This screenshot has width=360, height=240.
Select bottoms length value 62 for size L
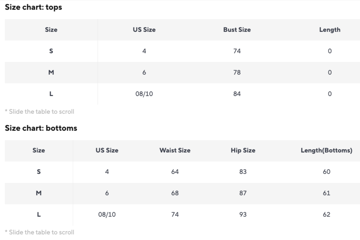(x=327, y=215)
